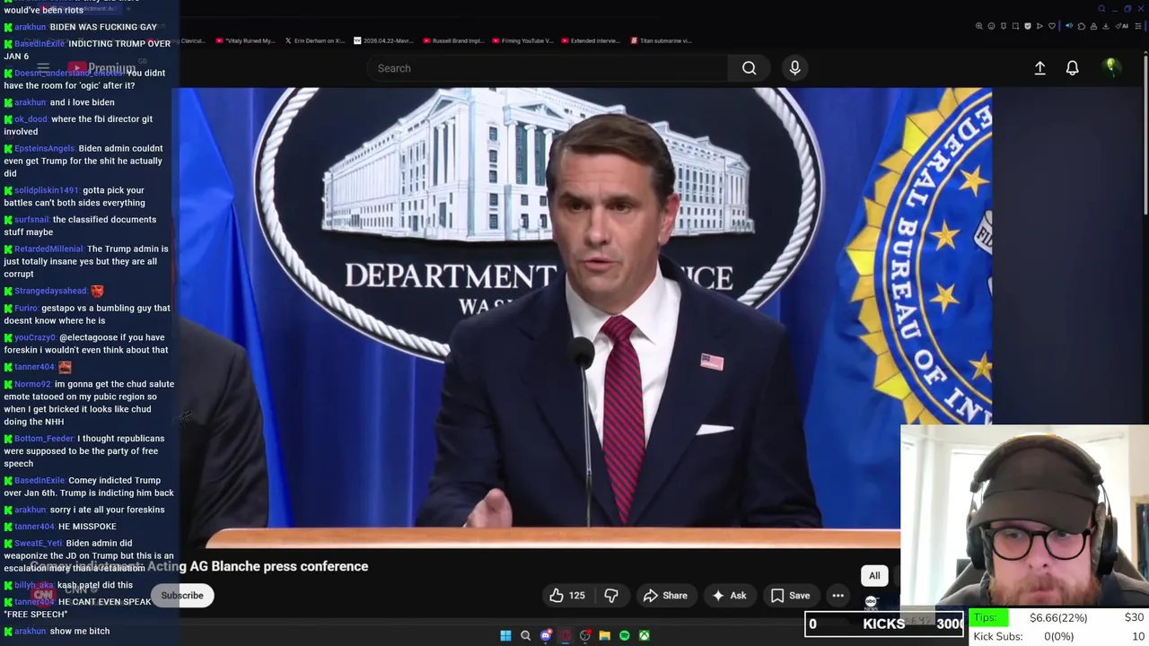Open more actions three-dot menu
Screen dimensions: 1149x646
coord(838,596)
